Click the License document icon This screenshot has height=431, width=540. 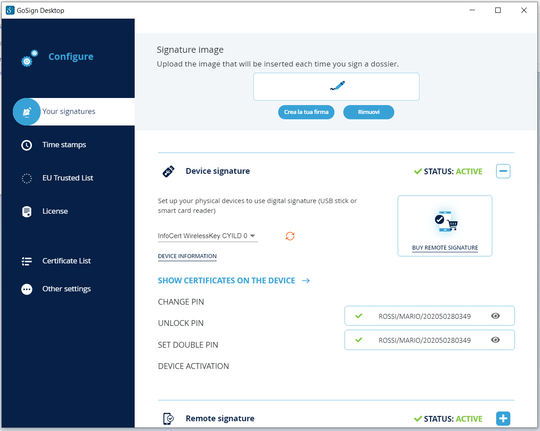(27, 212)
